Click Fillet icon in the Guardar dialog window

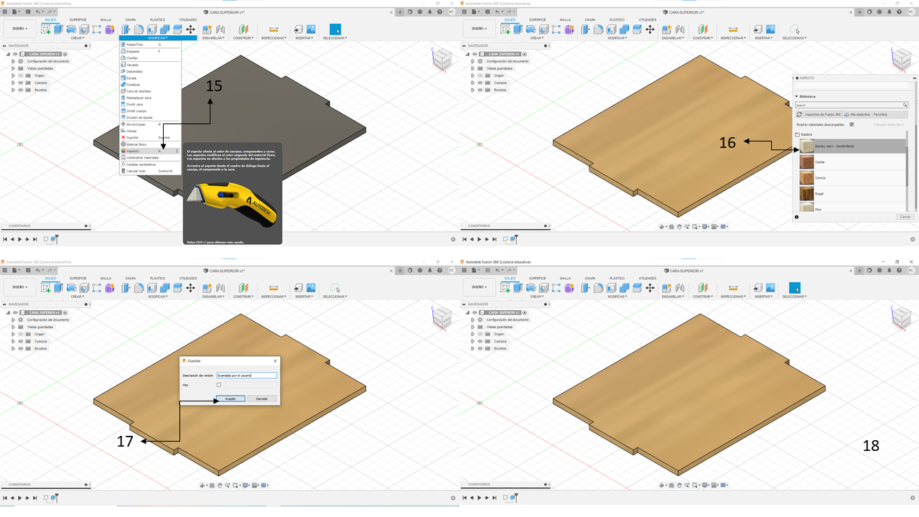(139, 288)
